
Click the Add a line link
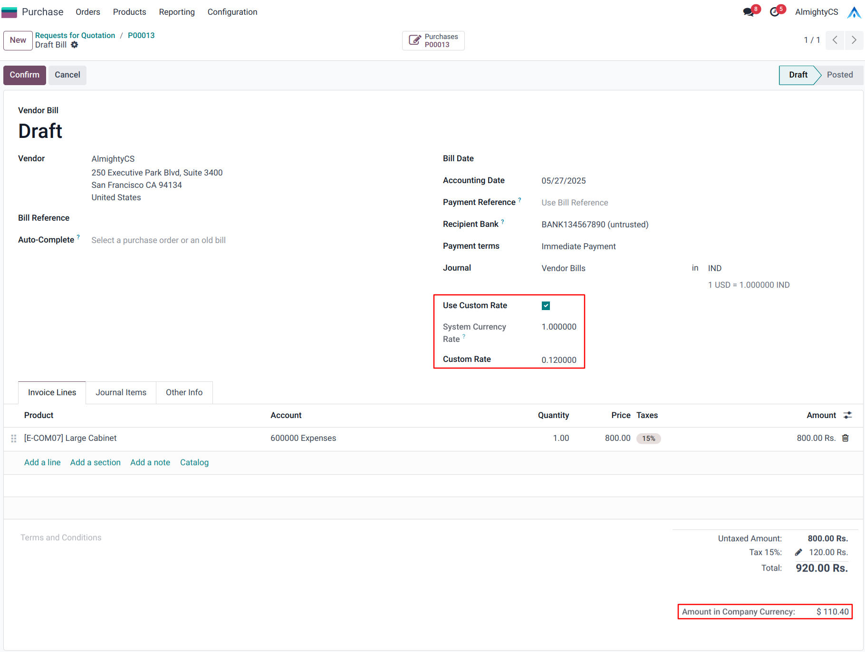click(x=42, y=462)
